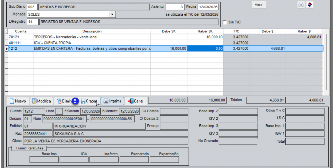This screenshot has width=333, height=168.
Task: Click the Cuenta detail field showing 1212
Action: click(x=34, y=111)
